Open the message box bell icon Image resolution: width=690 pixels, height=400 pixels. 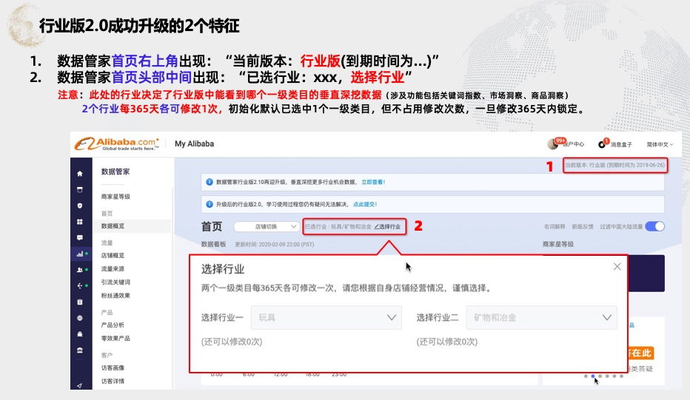pyautogui.click(x=602, y=143)
